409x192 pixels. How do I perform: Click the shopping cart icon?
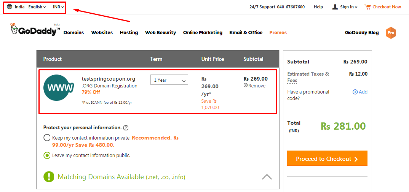click(367, 7)
